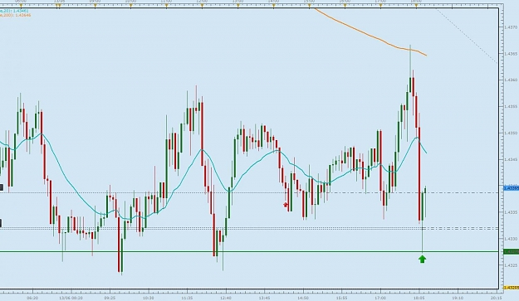The height and width of the screenshot is (301, 519).
Task: Click the 12:00 yellow marker on top axis
Action: click(203, 6)
